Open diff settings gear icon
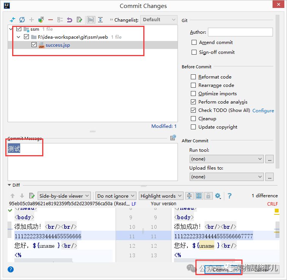Screen dimensions: 287x280 click(218, 196)
